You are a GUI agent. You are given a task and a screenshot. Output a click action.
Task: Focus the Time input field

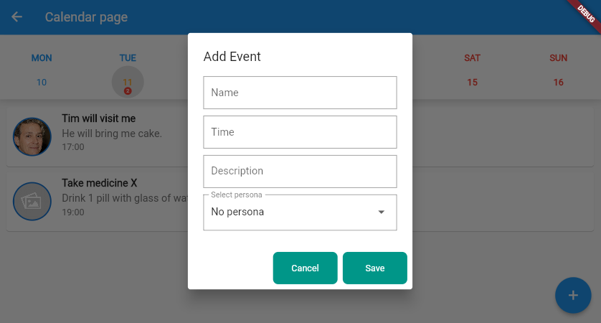pos(300,132)
